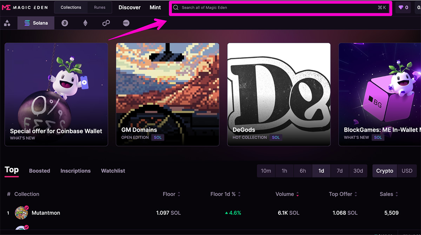The image size is (421, 235).
Task: Switch to the Runes toggle
Action: pyautogui.click(x=100, y=7)
